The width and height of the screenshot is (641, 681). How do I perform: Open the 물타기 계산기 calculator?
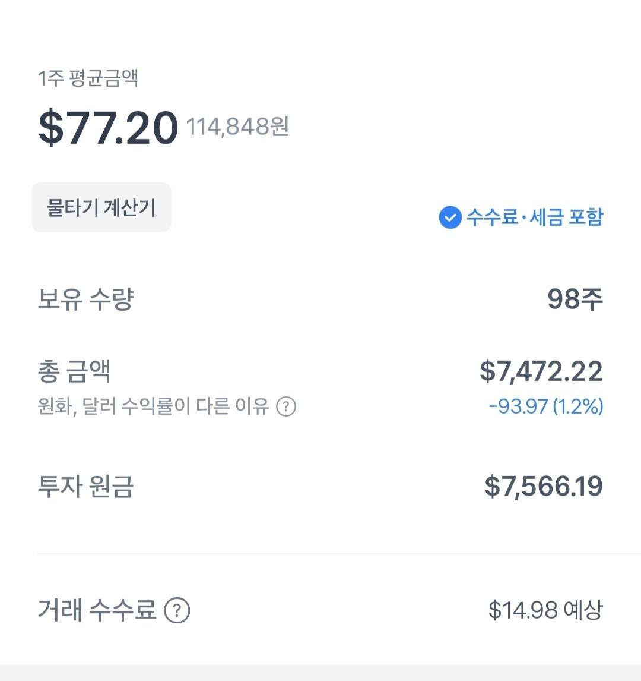pos(101,208)
